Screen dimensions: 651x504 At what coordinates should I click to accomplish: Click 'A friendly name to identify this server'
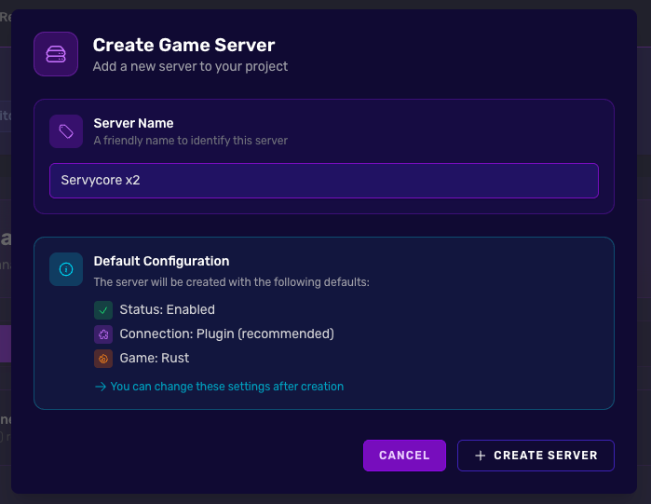[x=191, y=141]
